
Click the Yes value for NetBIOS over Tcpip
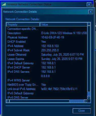(44, 85)
